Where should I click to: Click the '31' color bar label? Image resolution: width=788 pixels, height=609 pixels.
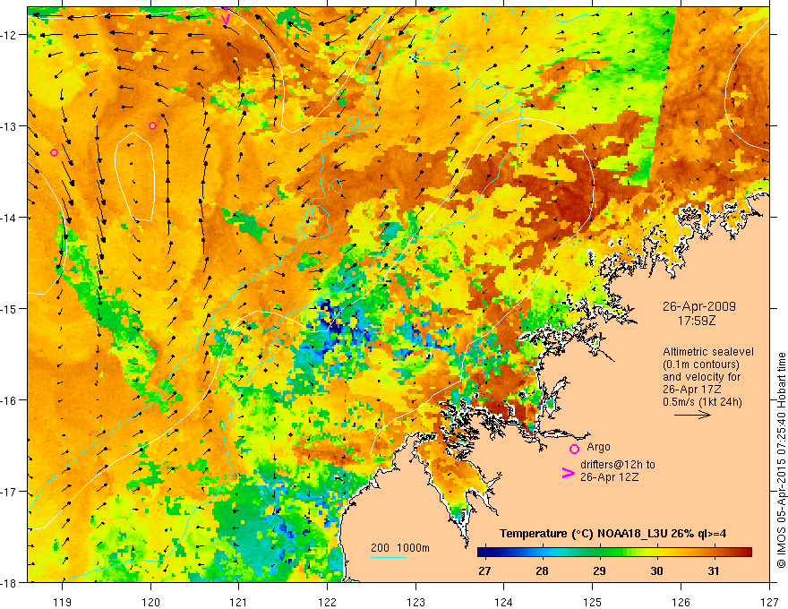coord(714,570)
